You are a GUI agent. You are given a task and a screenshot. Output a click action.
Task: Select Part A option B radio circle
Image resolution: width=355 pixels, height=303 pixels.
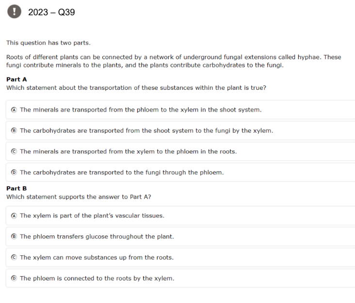[x=14, y=131]
